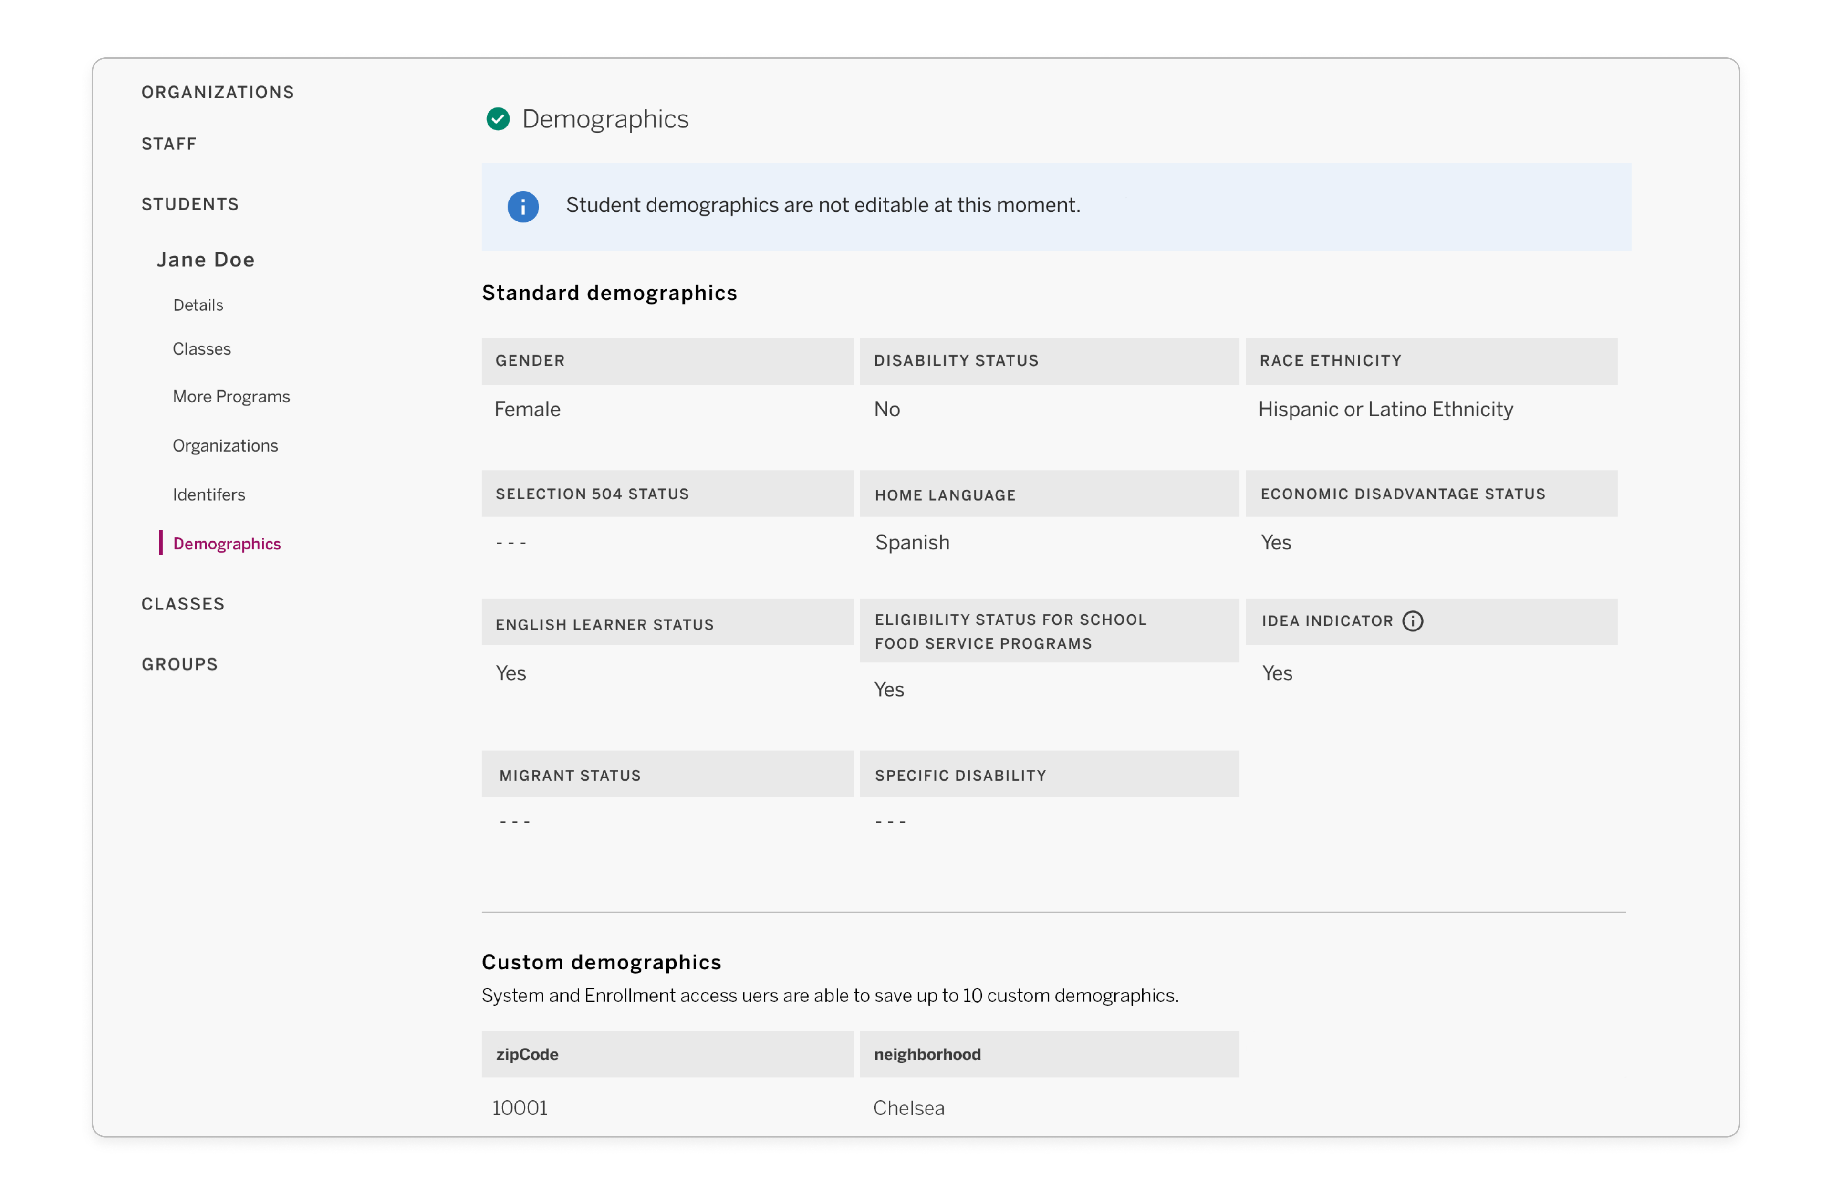1832x1197 pixels.
Task: Select Jane Doe in the sidebar
Action: pyautogui.click(x=206, y=260)
